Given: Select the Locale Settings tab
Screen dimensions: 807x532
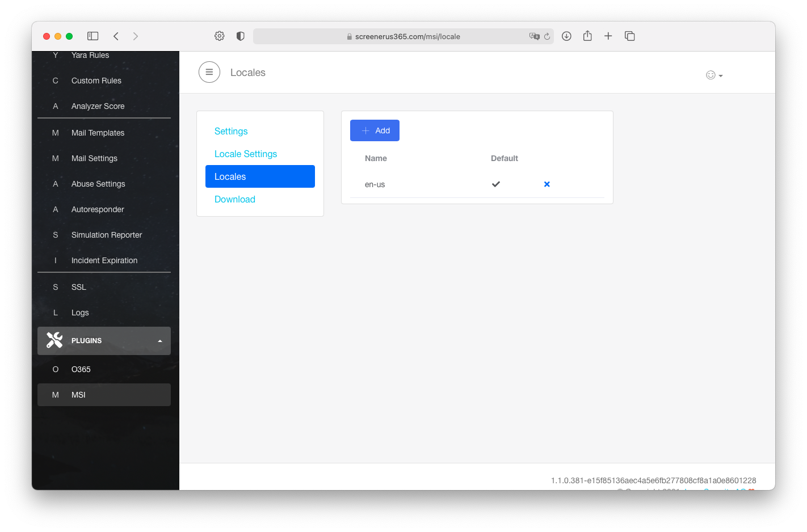Looking at the screenshot, I should coord(246,154).
